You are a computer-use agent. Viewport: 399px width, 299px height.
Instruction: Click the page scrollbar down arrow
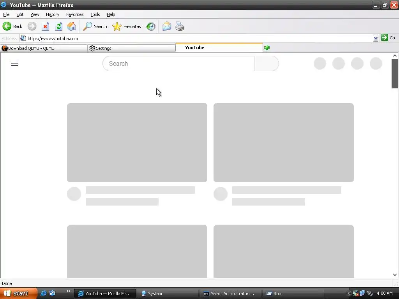[395, 274]
